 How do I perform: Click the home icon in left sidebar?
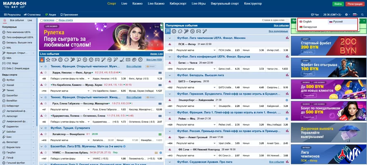(5, 20)
